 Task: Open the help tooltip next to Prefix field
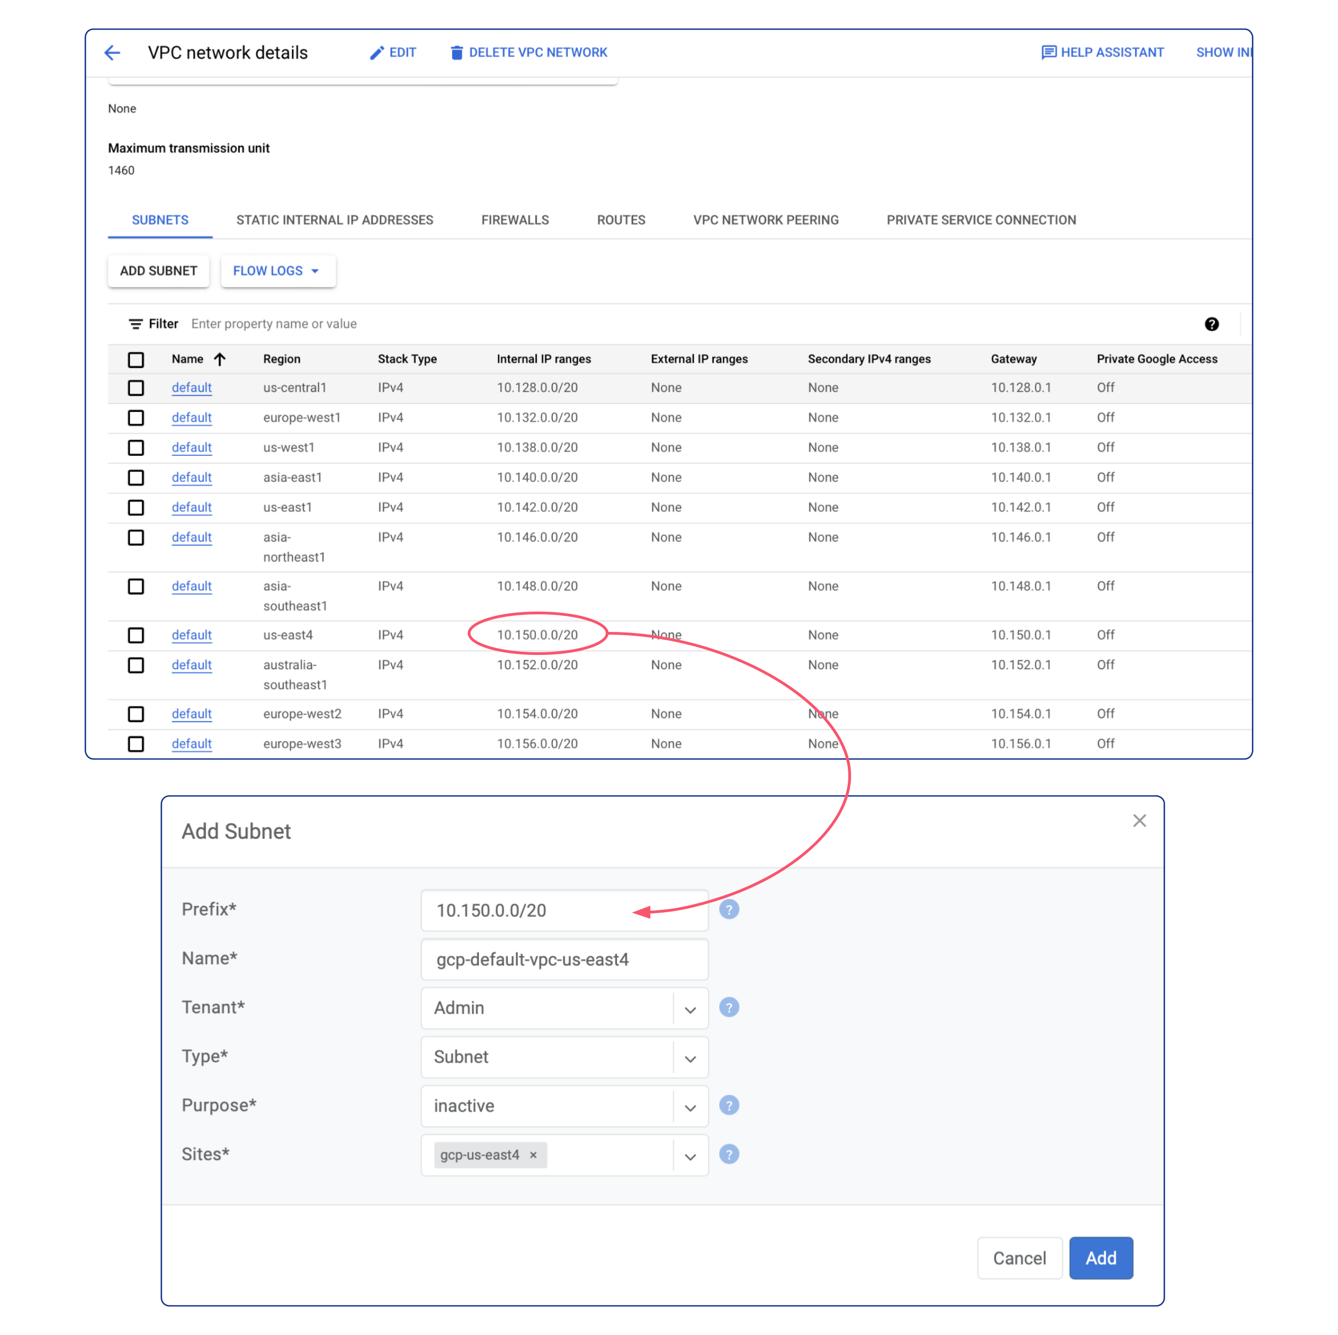tap(729, 909)
